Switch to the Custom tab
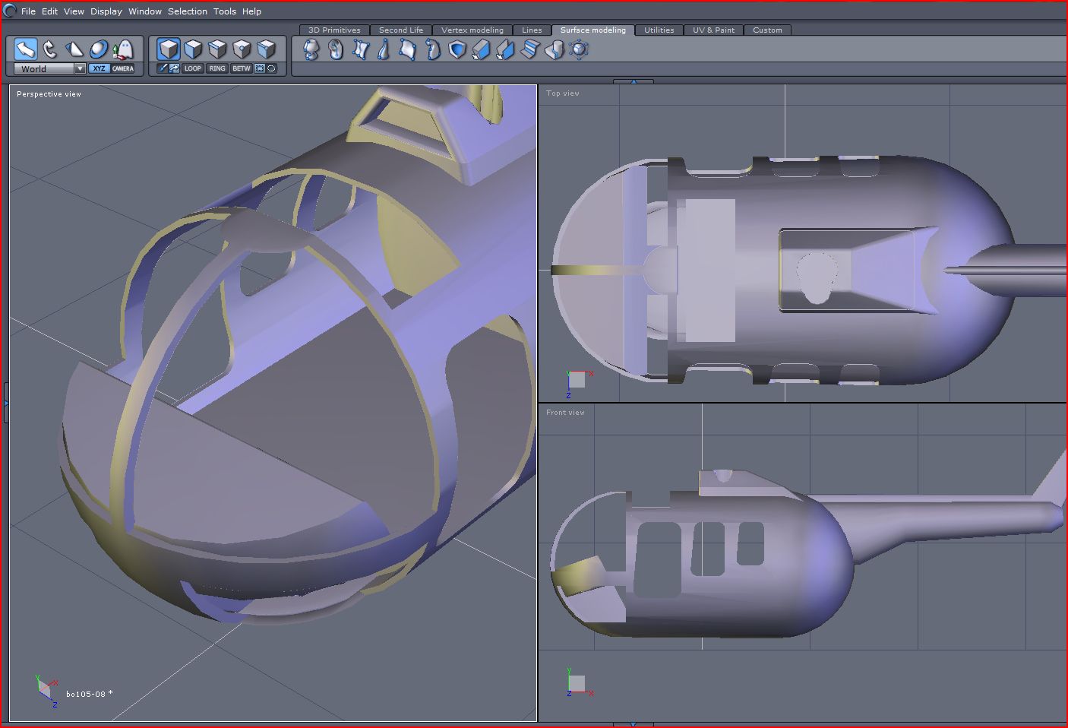Screen dimensions: 1068x728 click(x=768, y=30)
